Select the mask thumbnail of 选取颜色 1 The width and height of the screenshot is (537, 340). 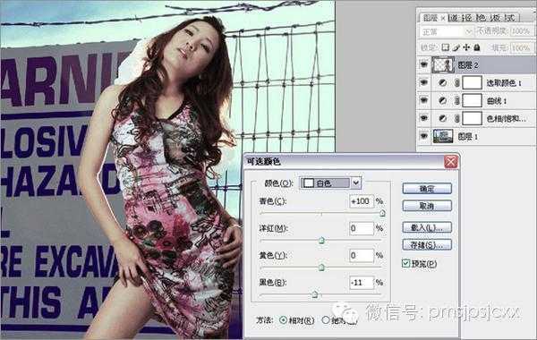tap(473, 83)
